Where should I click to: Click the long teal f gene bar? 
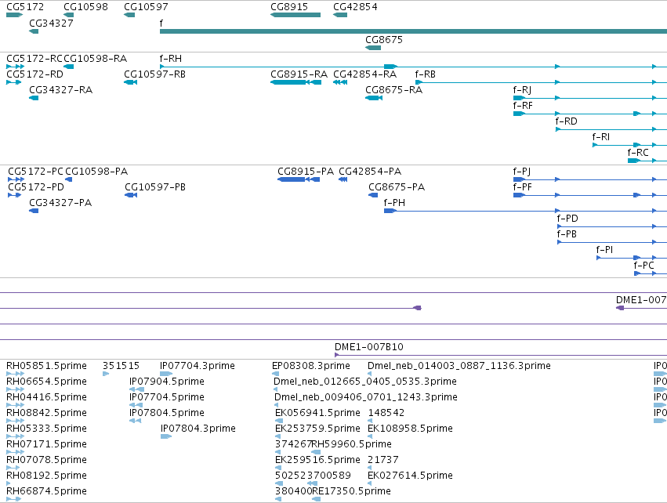click(x=414, y=31)
